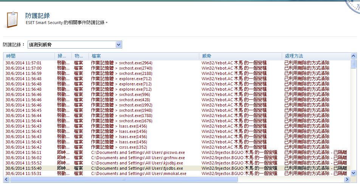This screenshot has height=184, width=360.
Task: Sort by the 威脅 threat column header
Action: tap(241, 56)
